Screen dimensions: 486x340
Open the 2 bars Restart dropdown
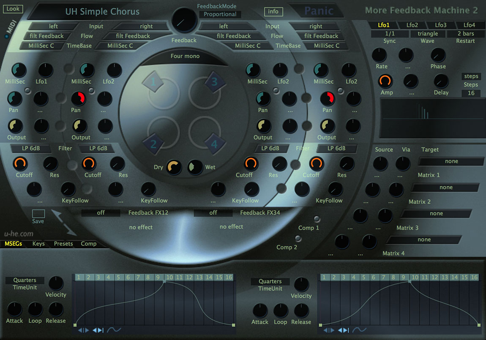[x=466, y=33]
